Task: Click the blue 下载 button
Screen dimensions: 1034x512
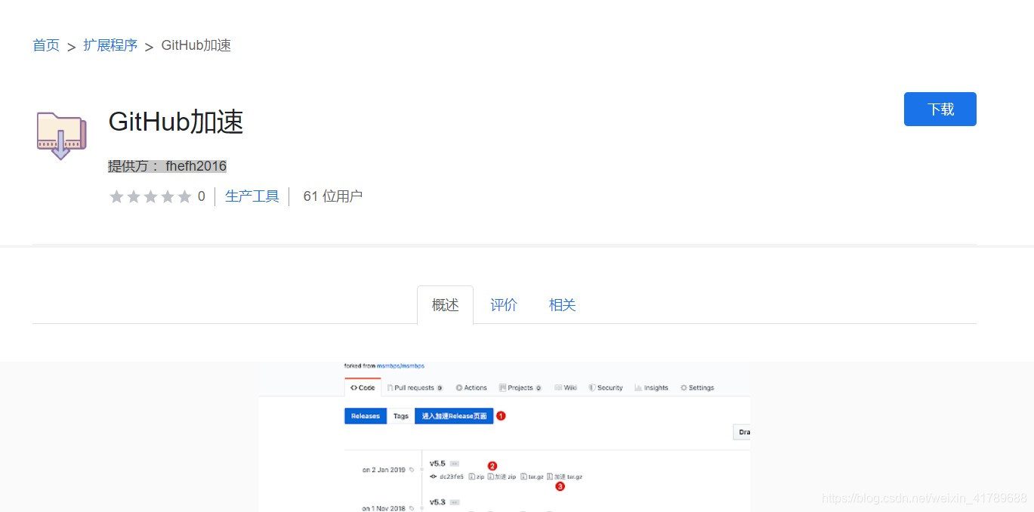Action: 940,109
